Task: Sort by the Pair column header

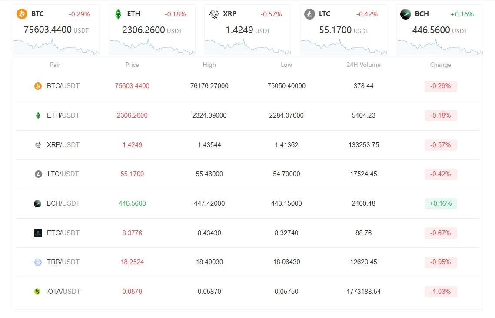Action: click(55, 65)
